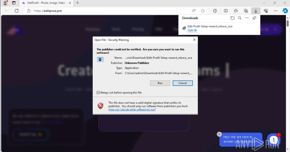
Task: Dismiss the chat greeting bubble
Action: 219,134
